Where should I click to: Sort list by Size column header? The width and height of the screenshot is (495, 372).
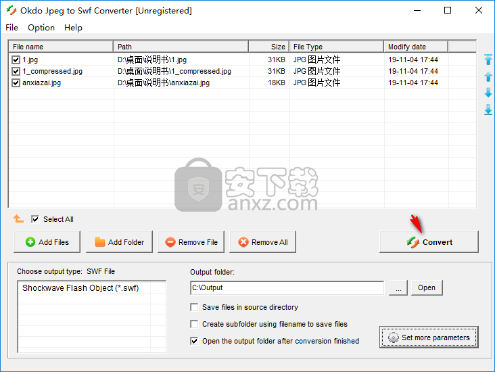click(269, 47)
